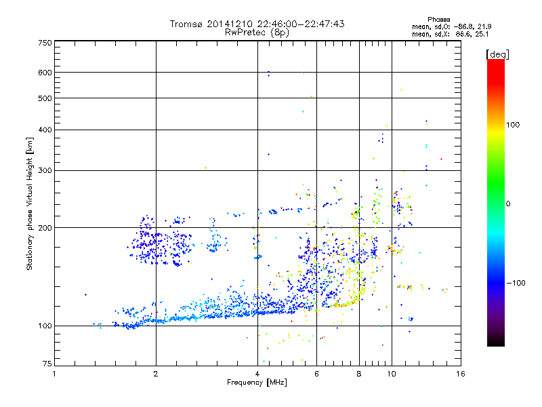Select the 'mean, sd,O: -86.8, 21.9' line
The image size is (542, 407).
click(x=451, y=26)
